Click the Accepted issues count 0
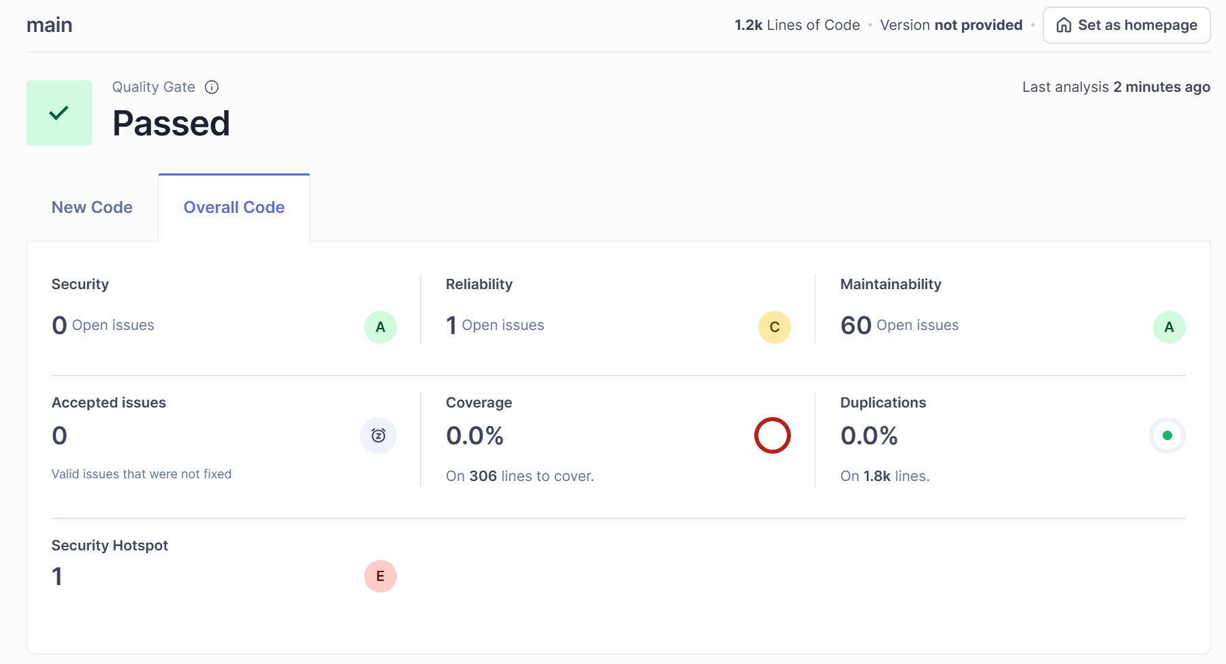1226x664 pixels. point(60,435)
